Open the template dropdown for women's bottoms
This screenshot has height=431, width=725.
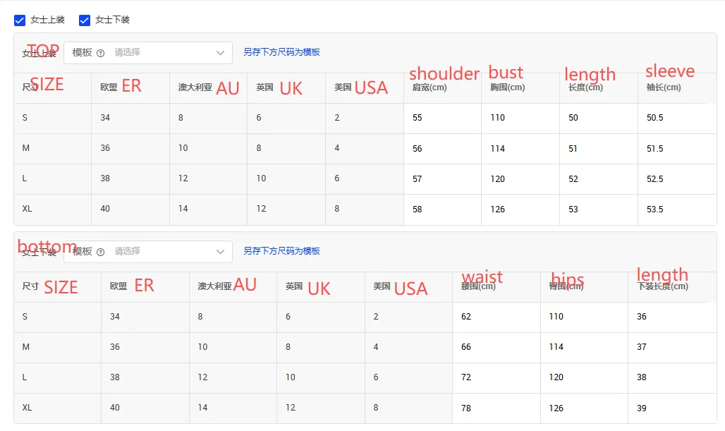[x=148, y=252]
